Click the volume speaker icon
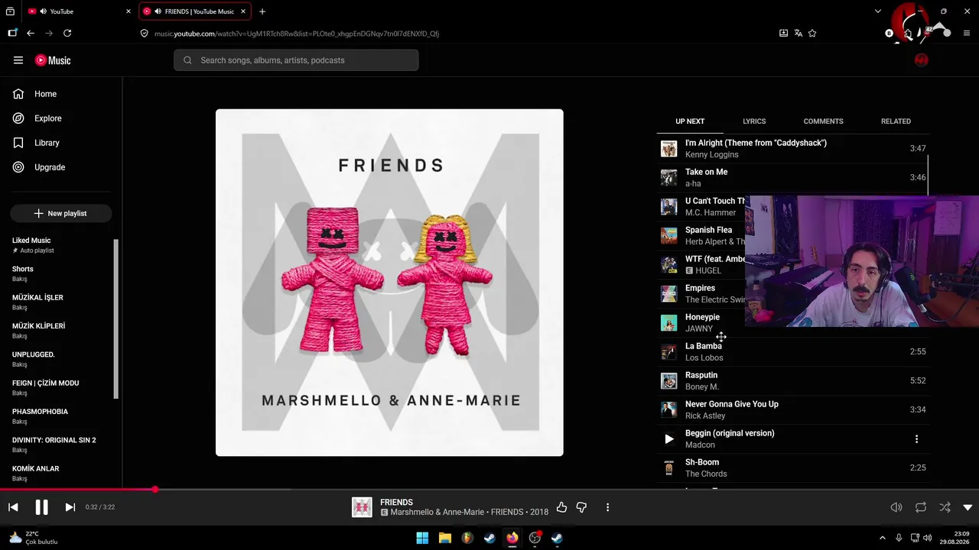 point(896,507)
